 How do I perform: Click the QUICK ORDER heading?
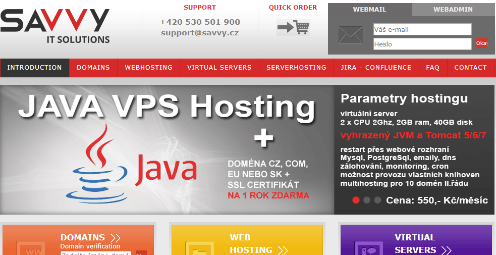293,7
